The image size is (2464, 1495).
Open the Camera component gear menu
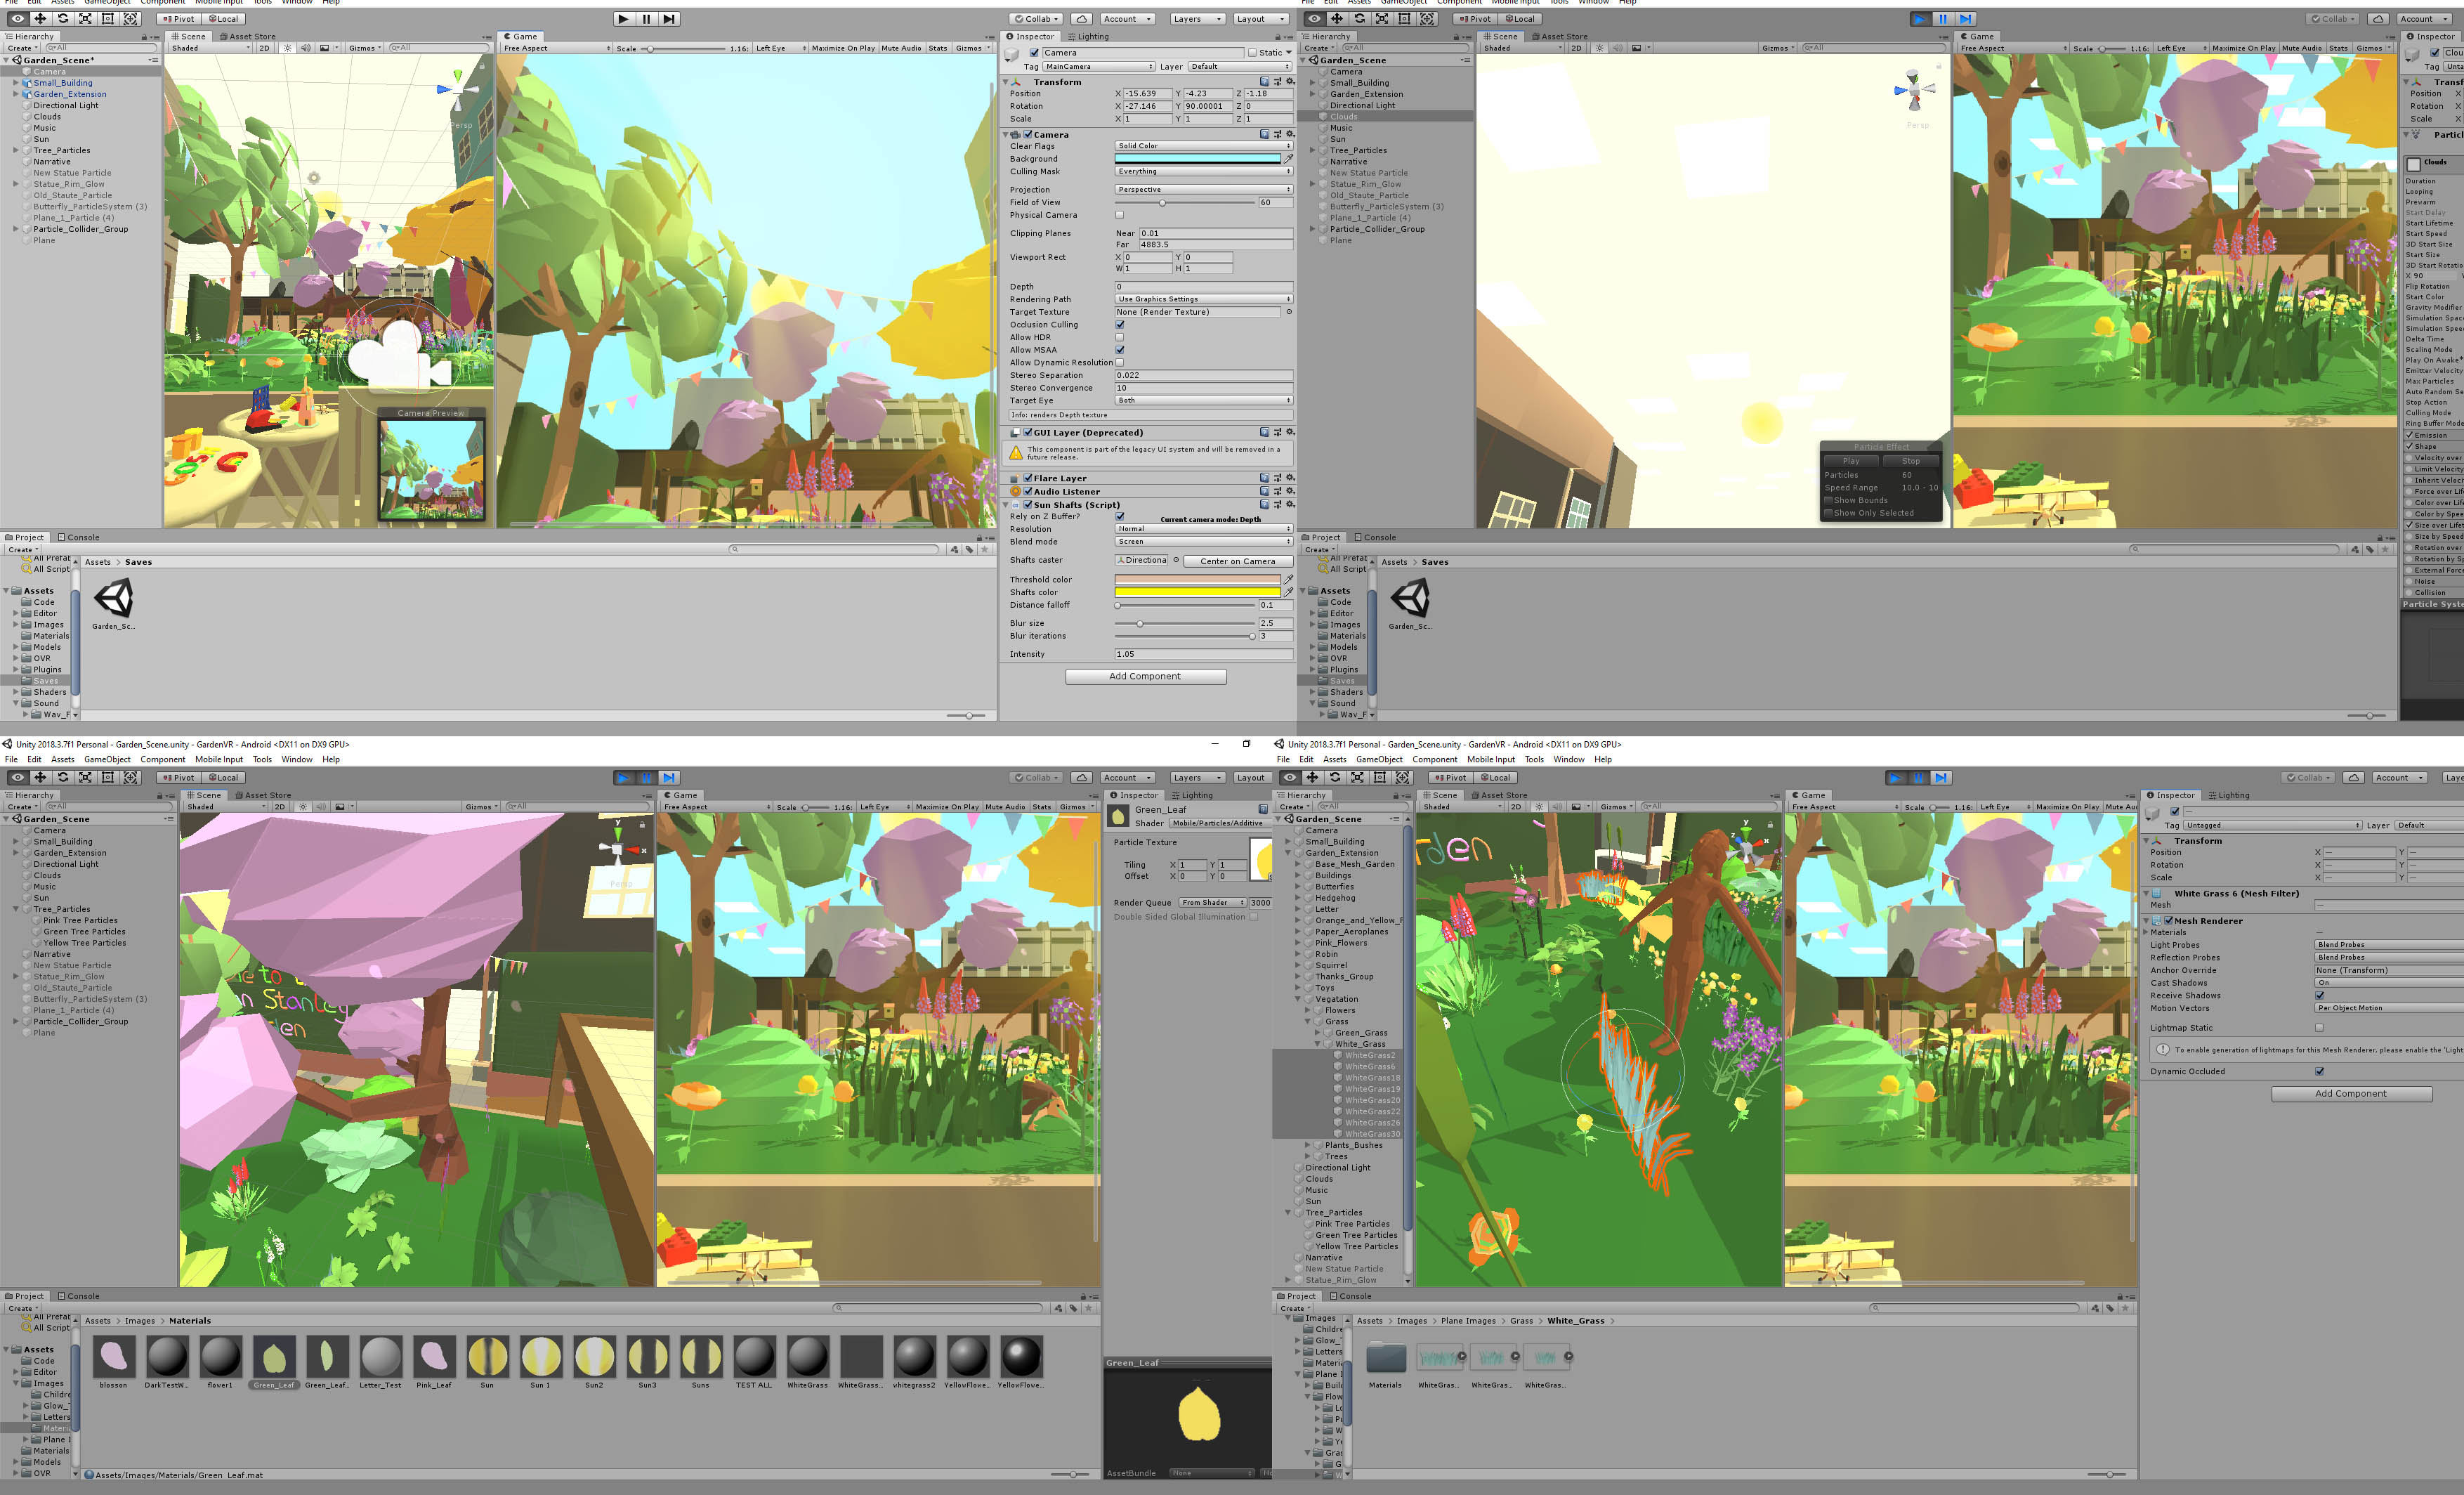pos(1290,134)
